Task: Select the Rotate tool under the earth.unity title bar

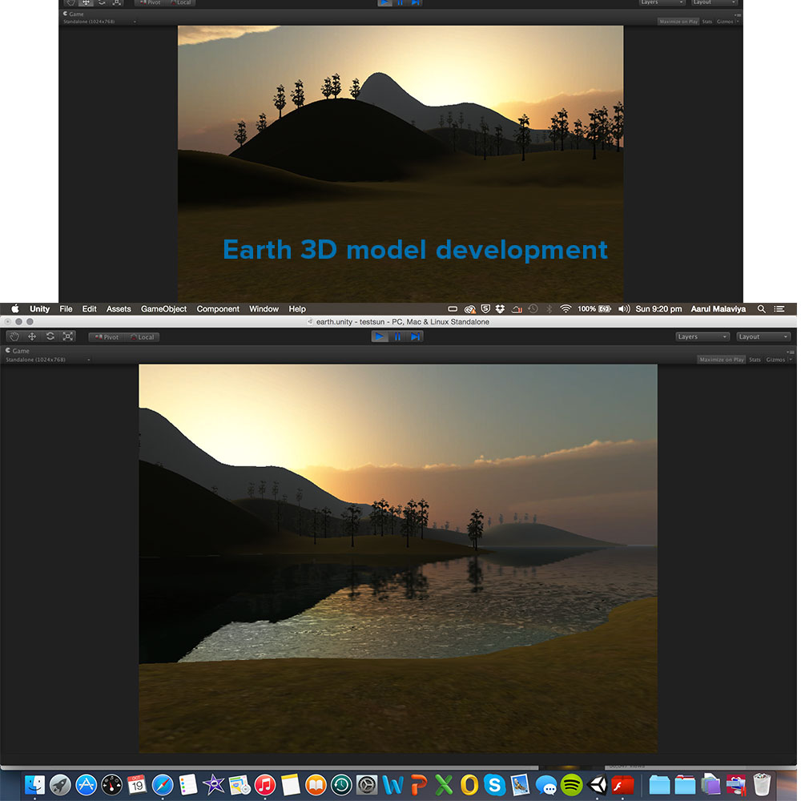Action: pos(50,336)
